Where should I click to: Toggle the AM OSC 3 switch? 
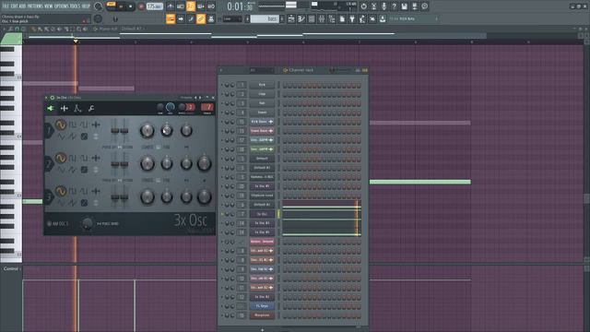pyautogui.click(x=49, y=223)
